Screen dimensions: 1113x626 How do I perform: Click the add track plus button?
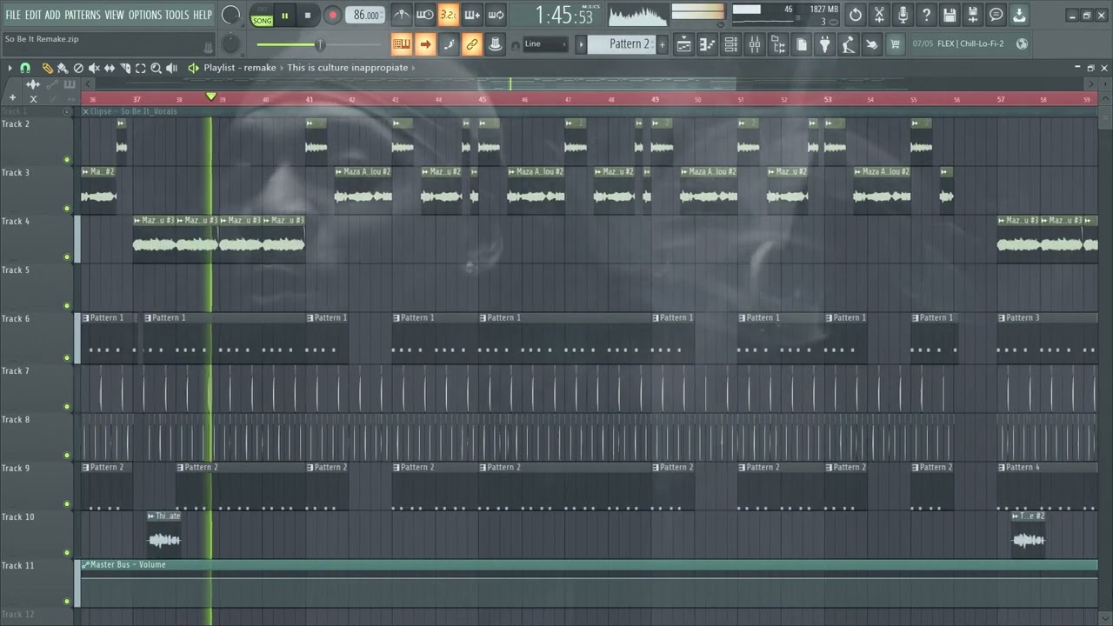pos(12,98)
